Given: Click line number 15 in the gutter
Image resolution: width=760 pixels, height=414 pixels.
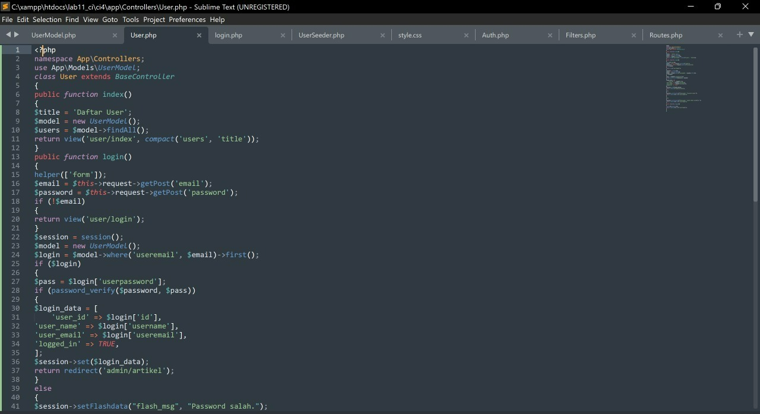Looking at the screenshot, I should point(15,175).
